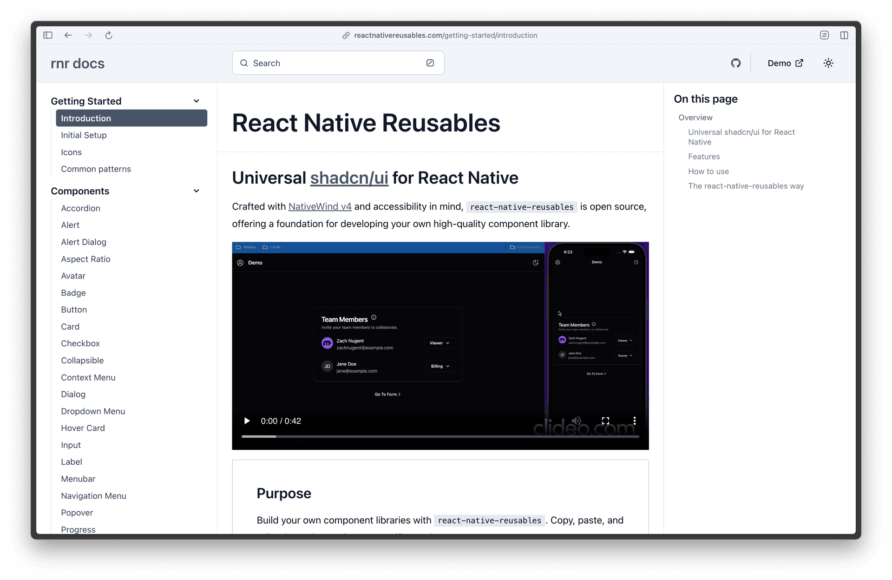892x580 pixels.
Task: Follow the shadcn/ui heading link
Action: 349,178
